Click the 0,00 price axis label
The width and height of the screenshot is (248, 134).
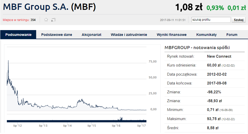(154, 109)
